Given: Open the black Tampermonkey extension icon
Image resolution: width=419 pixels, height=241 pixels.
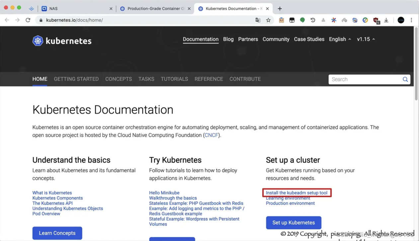Looking at the screenshot, I should (x=292, y=20).
